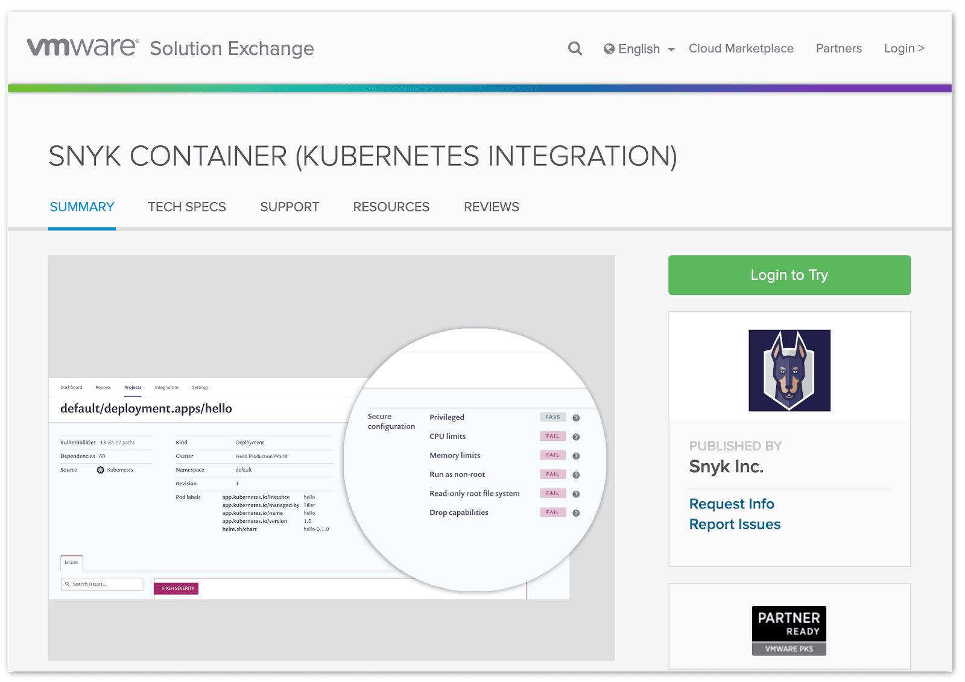Click the VMware Solution Exchange logo
The image size is (965, 682).
(x=170, y=48)
